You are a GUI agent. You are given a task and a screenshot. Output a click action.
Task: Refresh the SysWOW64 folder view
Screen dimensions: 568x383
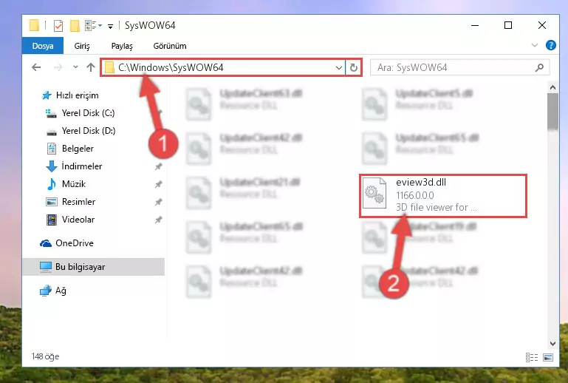pos(354,68)
